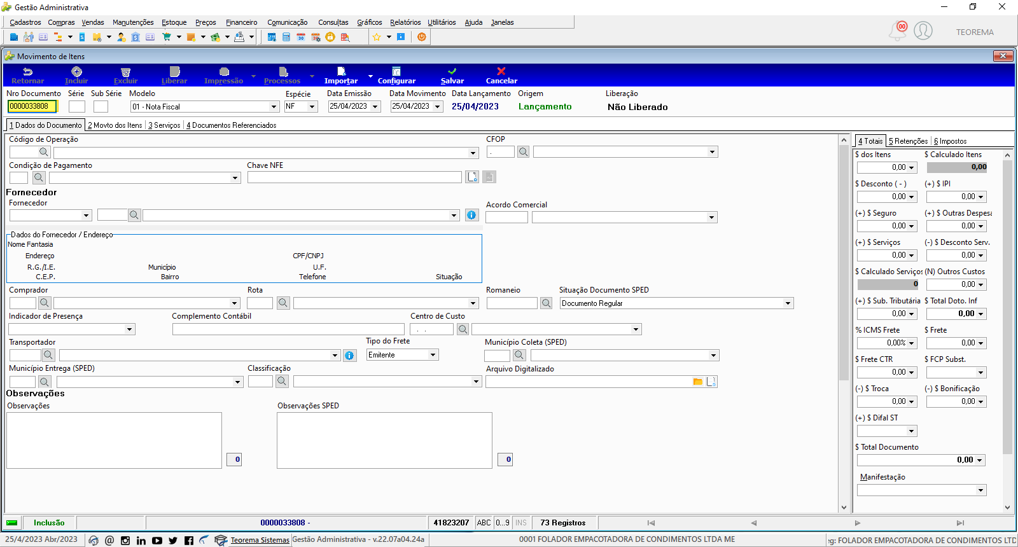Switch to the Retenções tab
Screen dimensions: 1018x547
click(909, 141)
